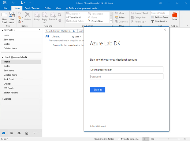Collapse the dfunk@azurelab.dk account
This screenshot has height=141, width=190.
[2, 57]
